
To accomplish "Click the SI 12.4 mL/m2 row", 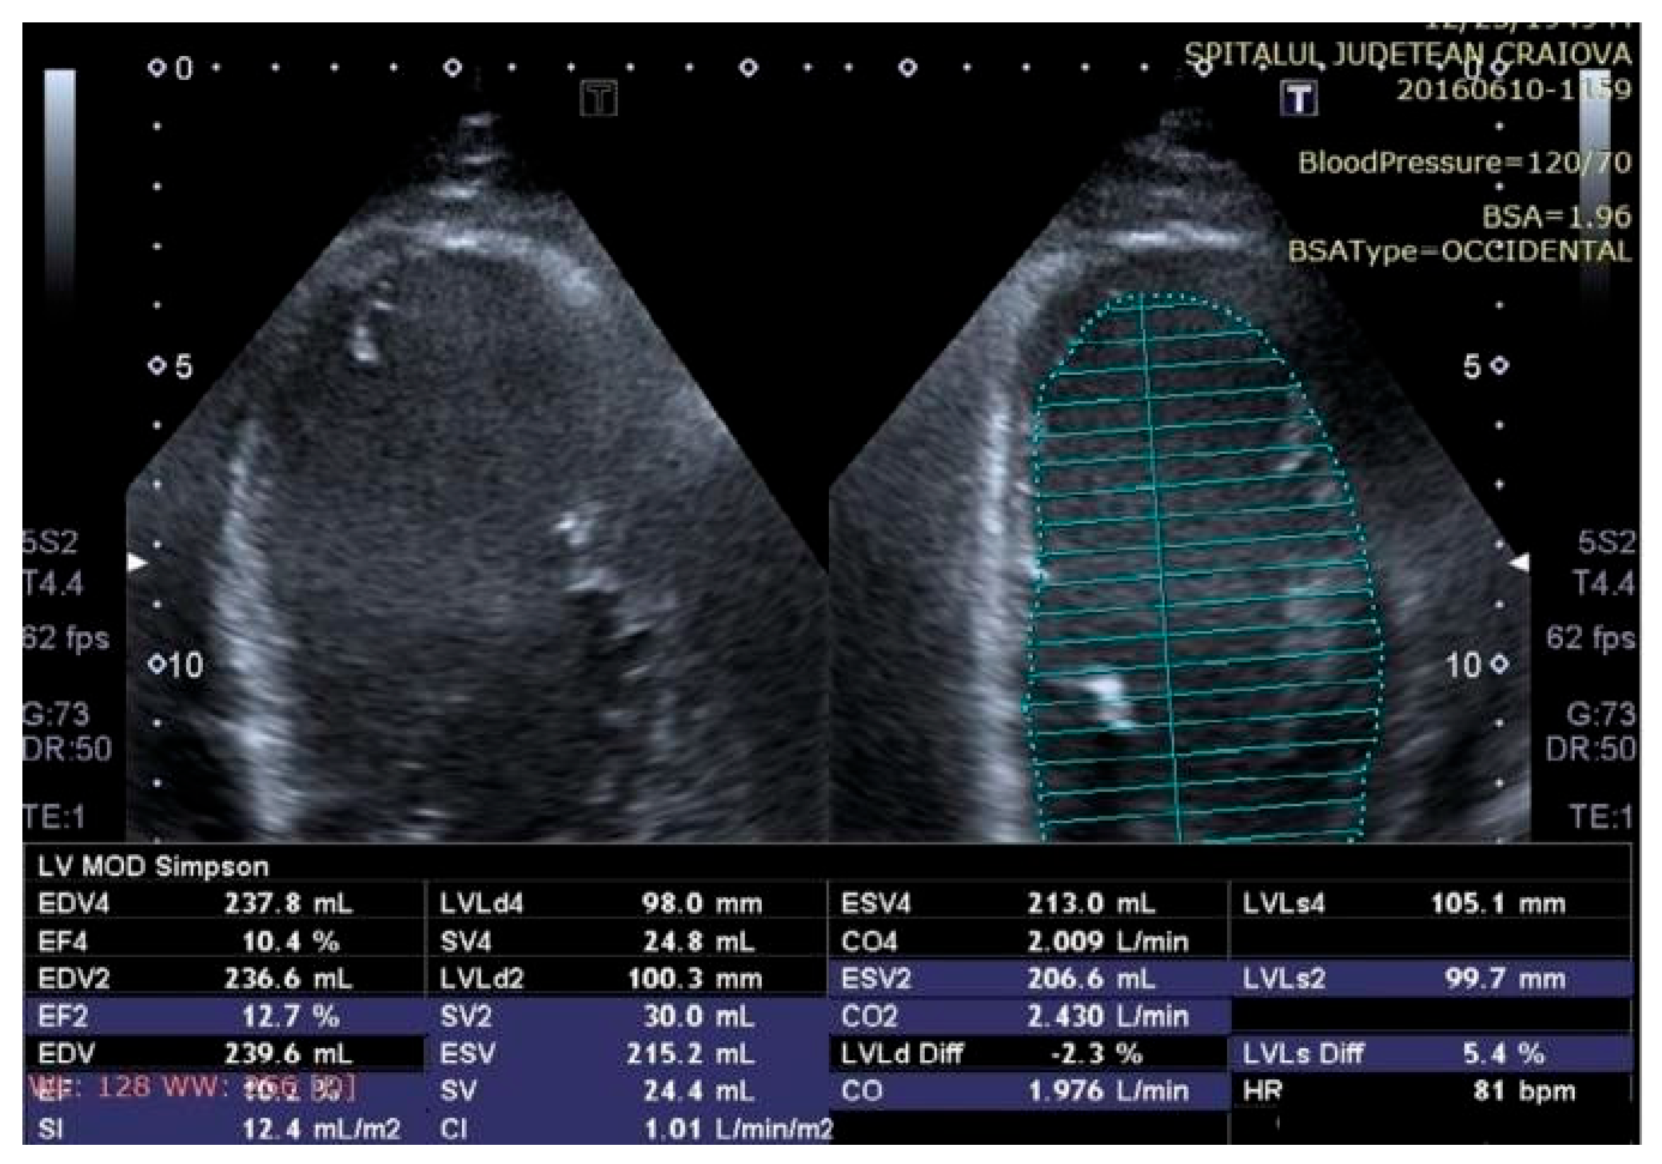I will pos(224,1129).
